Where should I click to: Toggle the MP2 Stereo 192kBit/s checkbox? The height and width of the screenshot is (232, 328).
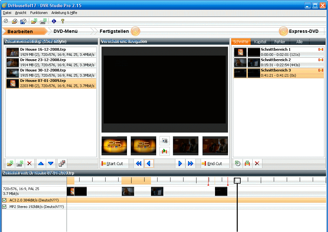4,207
